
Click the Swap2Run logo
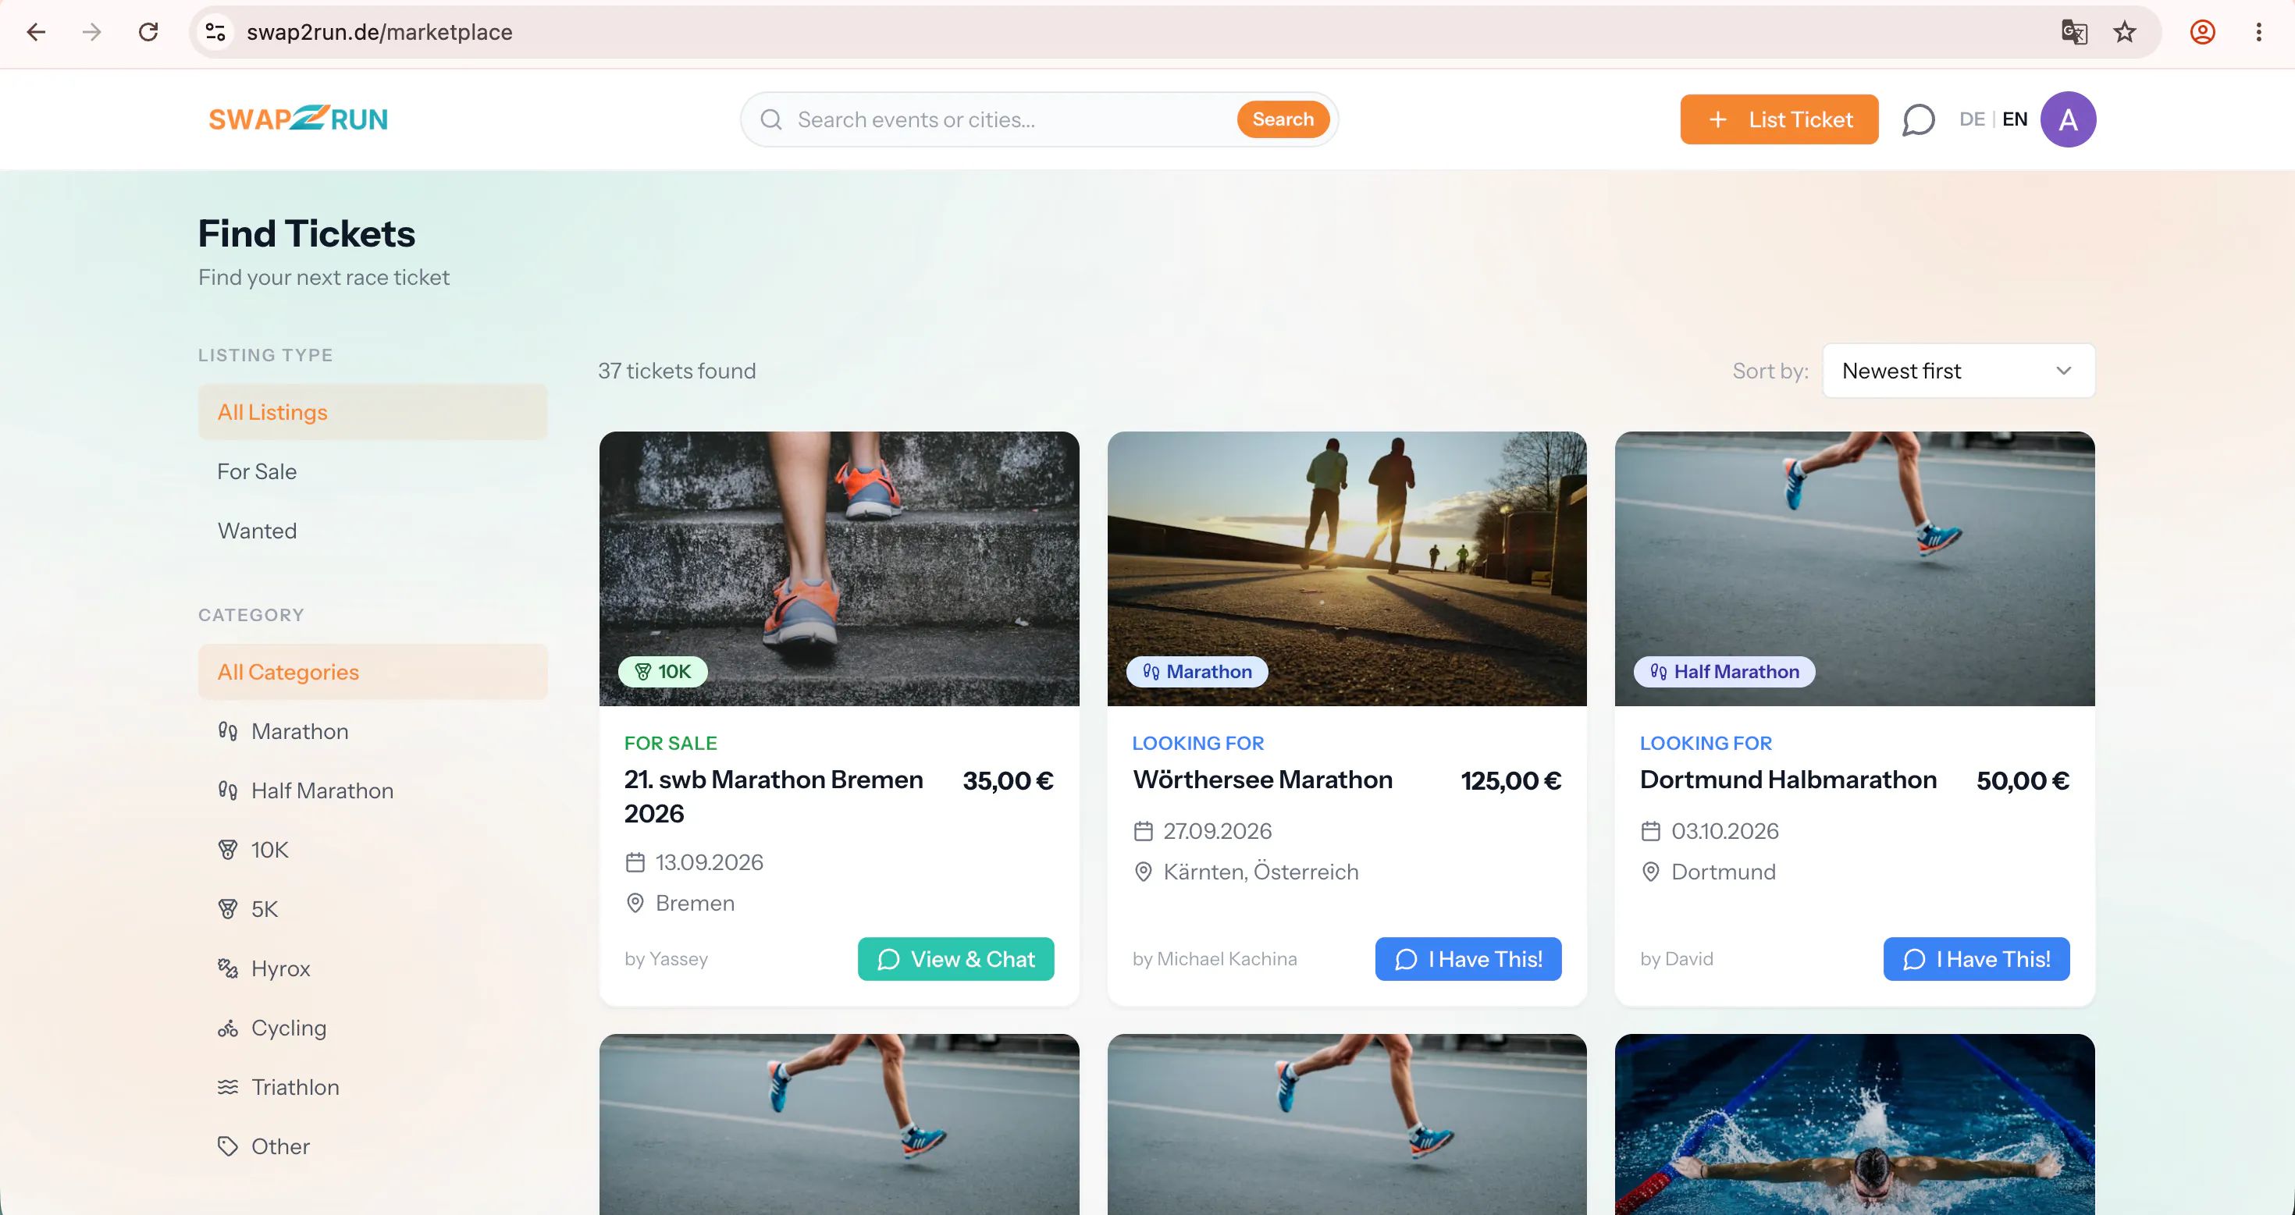click(x=297, y=119)
